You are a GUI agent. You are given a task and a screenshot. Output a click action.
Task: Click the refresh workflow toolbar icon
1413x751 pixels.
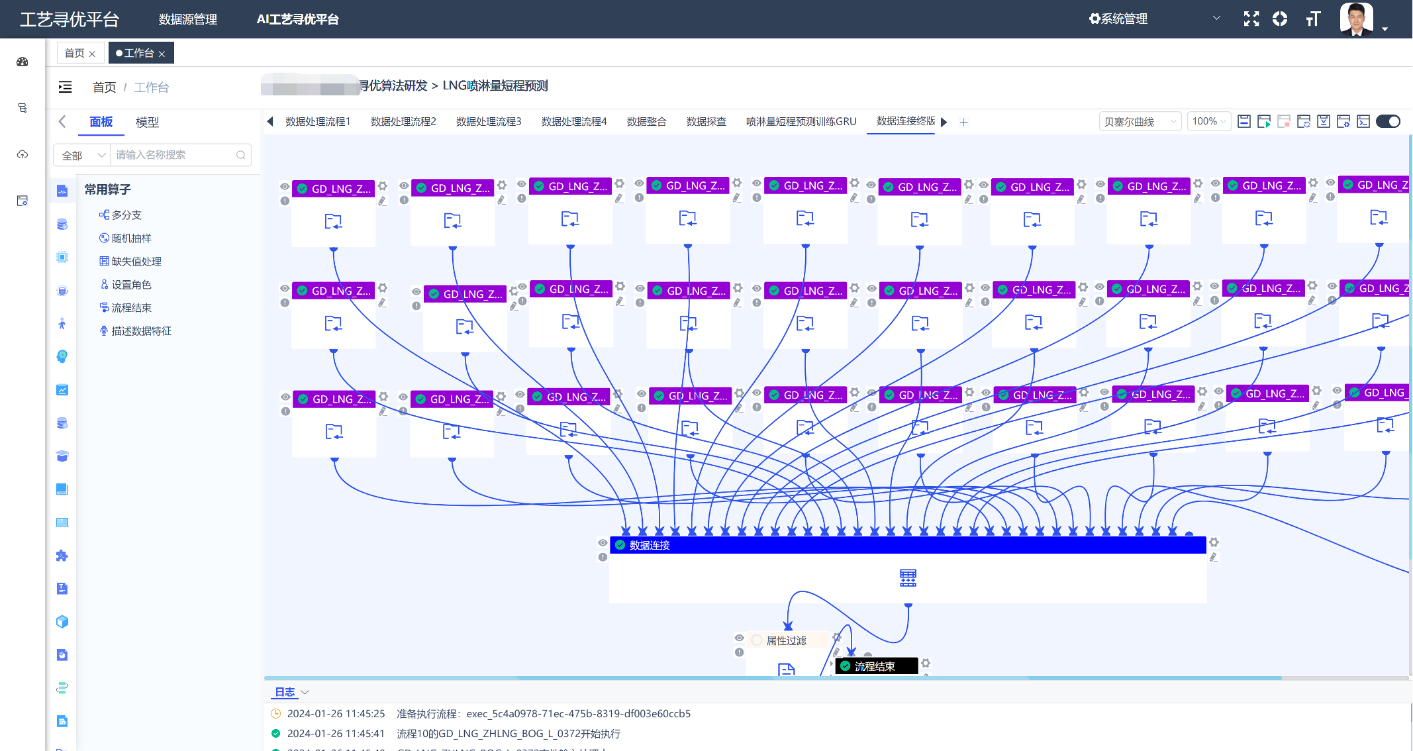[1304, 121]
